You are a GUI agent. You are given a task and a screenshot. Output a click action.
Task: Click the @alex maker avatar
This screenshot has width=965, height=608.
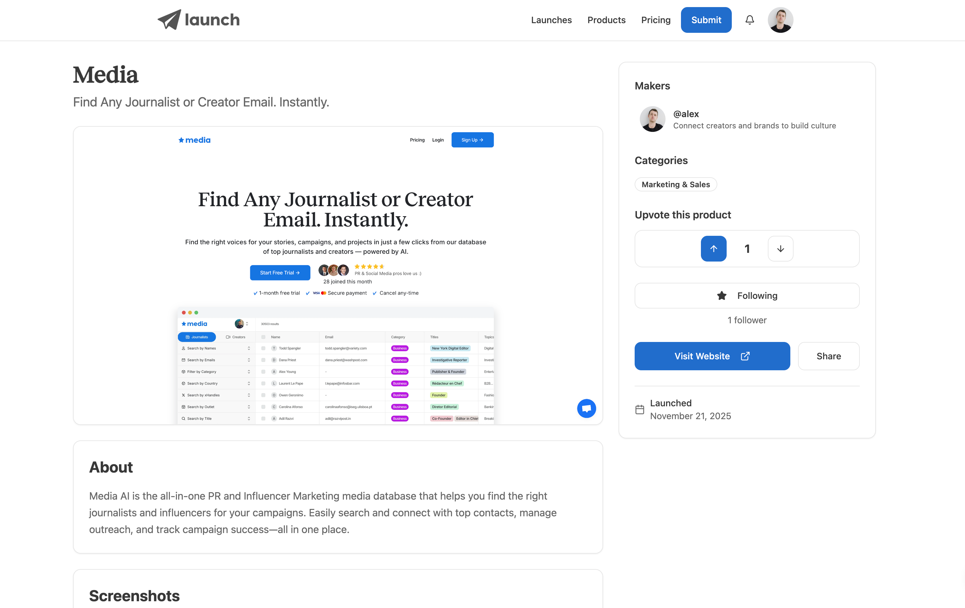pos(652,119)
